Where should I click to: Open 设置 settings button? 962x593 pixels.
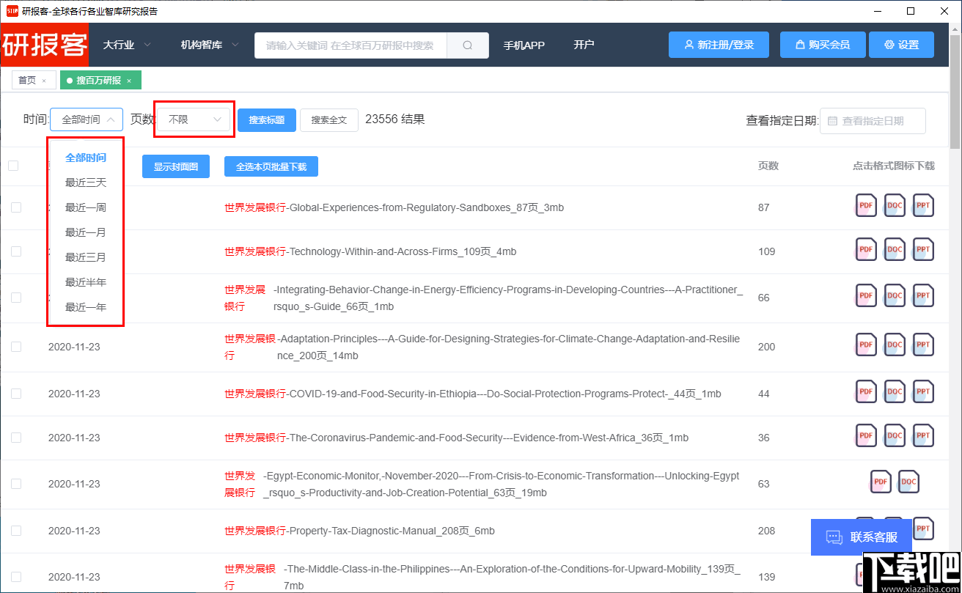coord(901,45)
